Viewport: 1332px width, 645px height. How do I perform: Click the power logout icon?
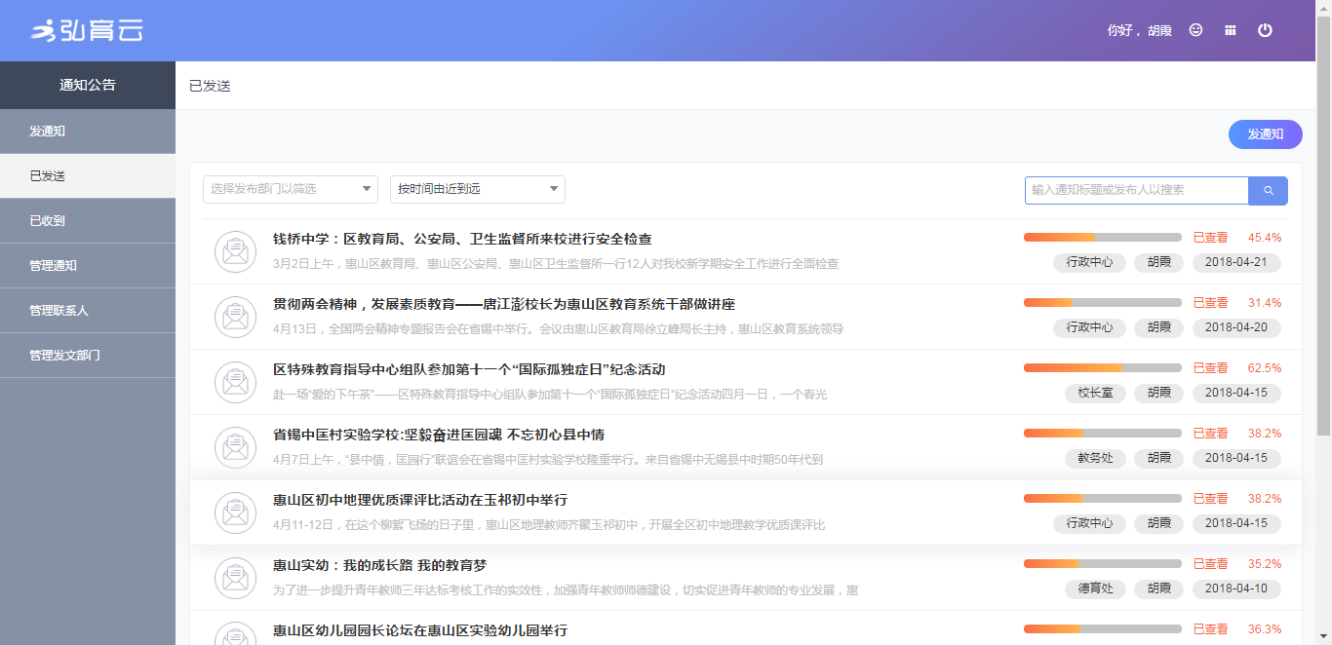[1265, 30]
